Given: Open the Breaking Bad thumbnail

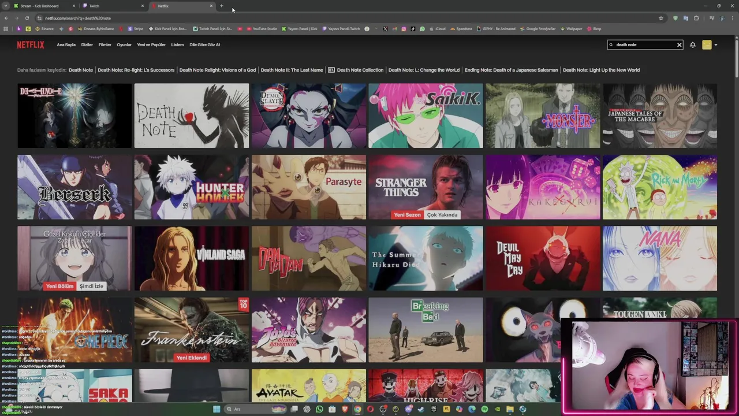Looking at the screenshot, I should [426, 330].
